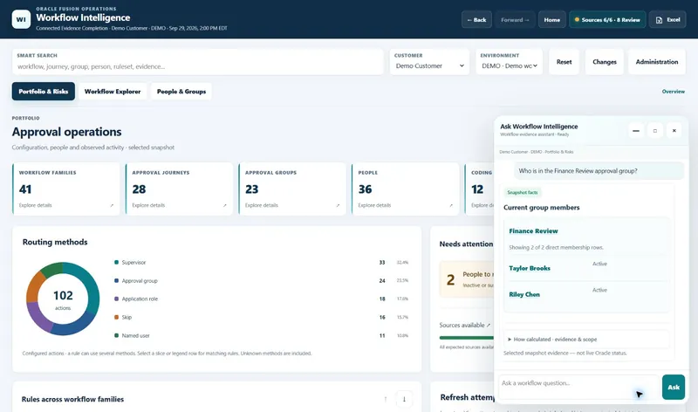Click the 2 People needs attention card
This screenshot has width=698, height=412.
pyautogui.click(x=467, y=279)
